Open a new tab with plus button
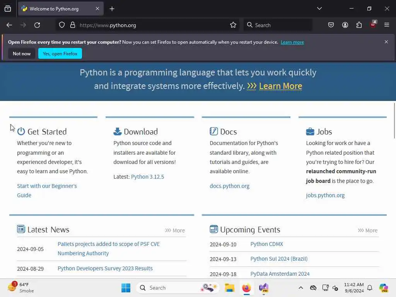 click(x=112, y=9)
